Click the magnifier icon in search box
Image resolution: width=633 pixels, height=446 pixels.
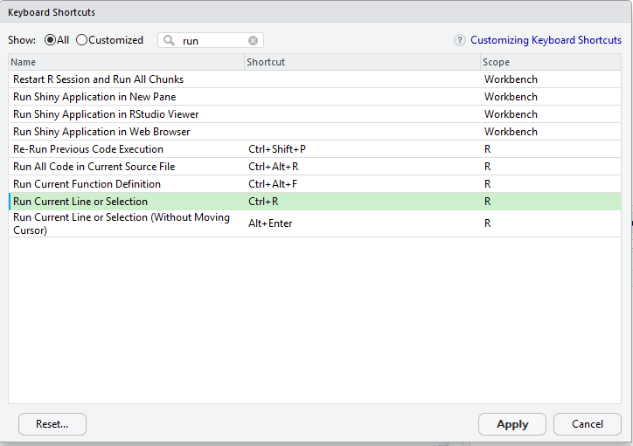tap(169, 40)
